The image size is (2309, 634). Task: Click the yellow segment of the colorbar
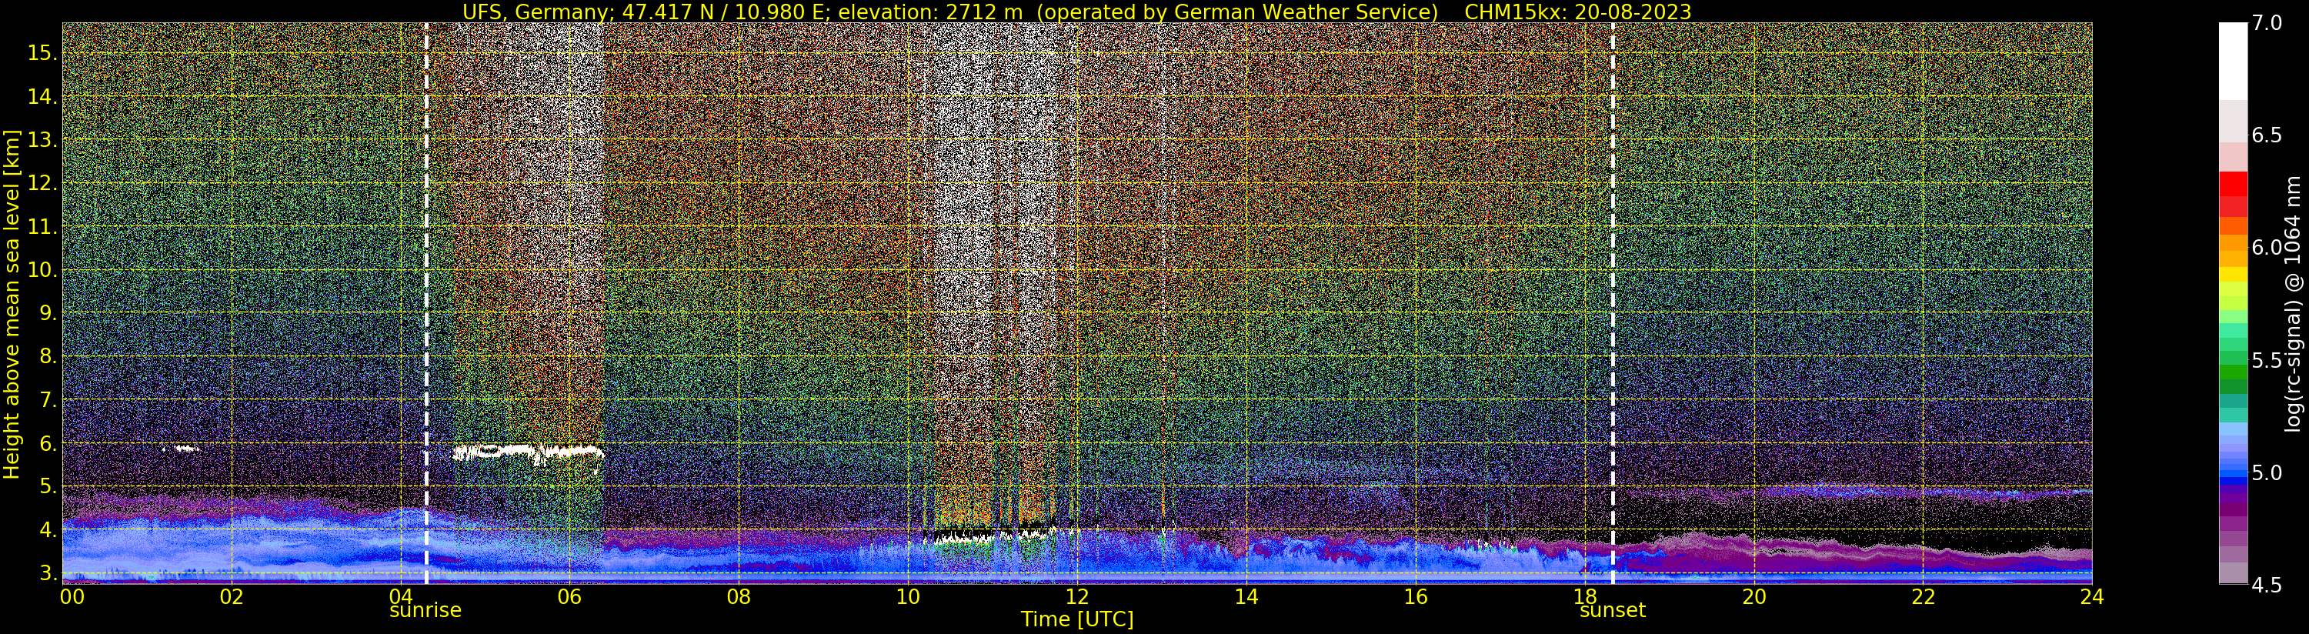point(2233,275)
